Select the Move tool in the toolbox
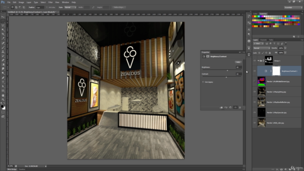Viewport: 304px width, 171px height. pyautogui.click(x=3, y=17)
